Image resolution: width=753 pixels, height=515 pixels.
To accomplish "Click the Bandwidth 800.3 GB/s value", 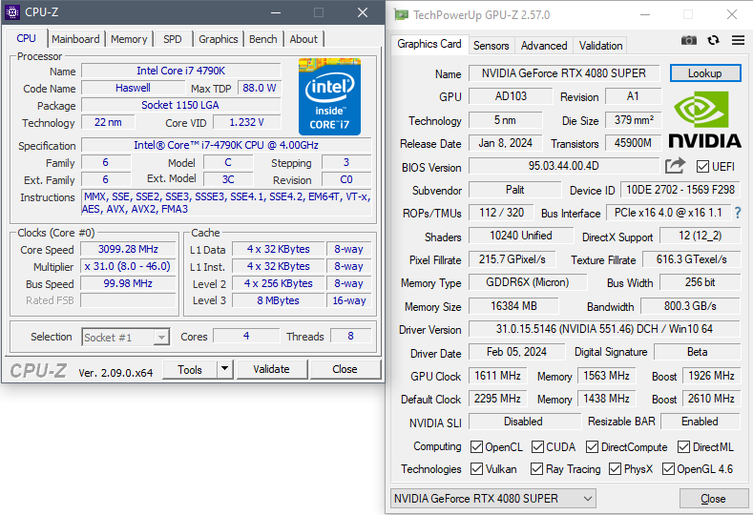I will point(690,306).
